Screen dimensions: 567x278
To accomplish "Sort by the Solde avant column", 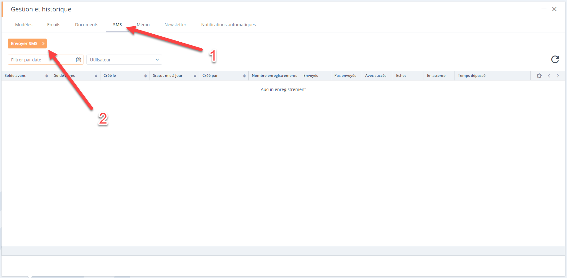I will [x=26, y=76].
